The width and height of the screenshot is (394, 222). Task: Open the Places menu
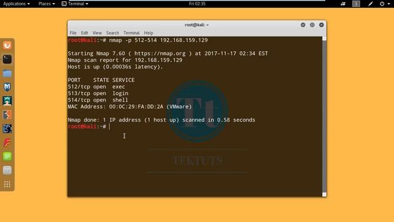pyautogui.click(x=47, y=4)
